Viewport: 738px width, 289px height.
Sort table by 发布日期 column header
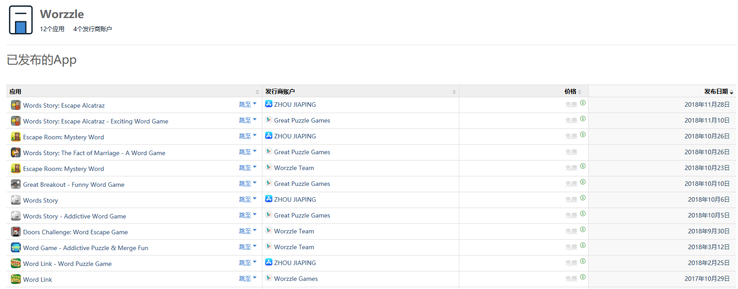tap(662, 91)
